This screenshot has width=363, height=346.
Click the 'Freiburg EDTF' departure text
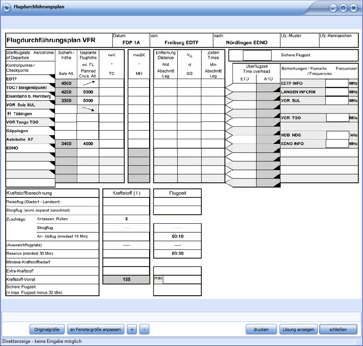pos(181,42)
